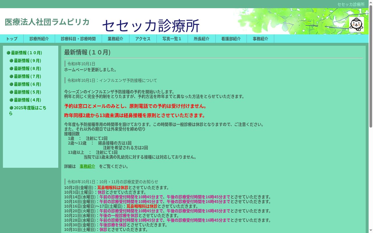
Task: Click green bullet beside 最新情報(6月)
Action: 11,84
